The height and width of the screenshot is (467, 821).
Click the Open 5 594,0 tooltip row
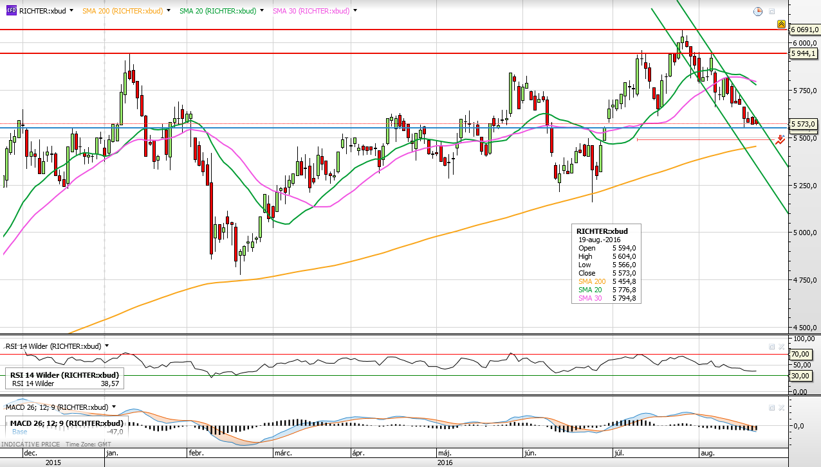[x=607, y=248]
